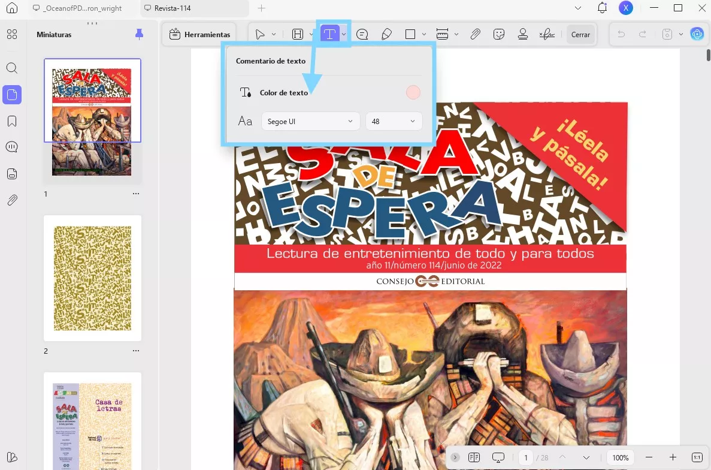Screen dimensions: 711x470
Task: Go to the previous page
Action: [x=562, y=457]
